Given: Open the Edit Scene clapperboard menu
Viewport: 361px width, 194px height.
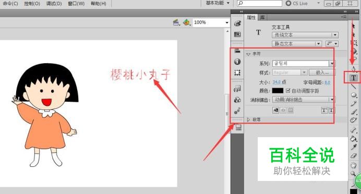Looking at the screenshot, I should pos(176,22).
